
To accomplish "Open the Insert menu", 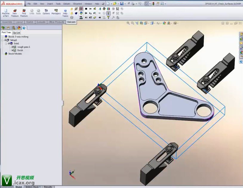I will coord(50,4).
